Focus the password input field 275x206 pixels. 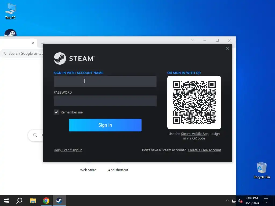[105, 101]
